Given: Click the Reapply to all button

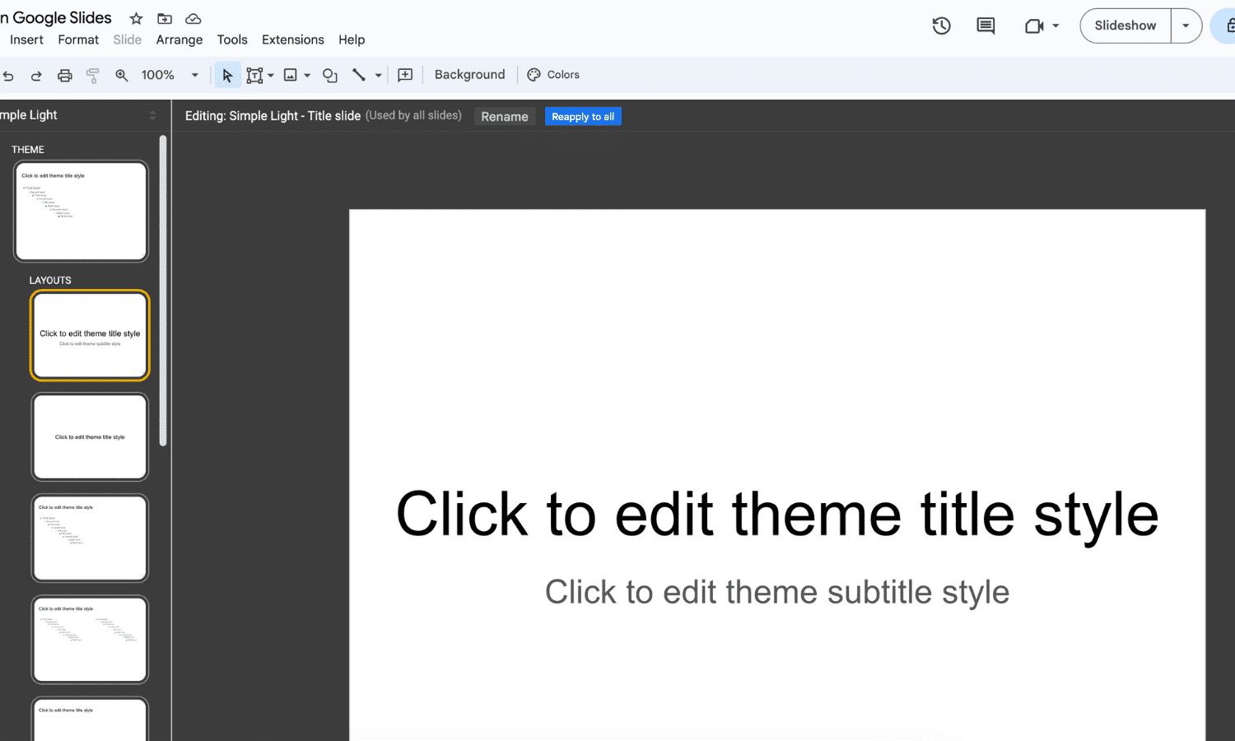Looking at the screenshot, I should point(583,115).
